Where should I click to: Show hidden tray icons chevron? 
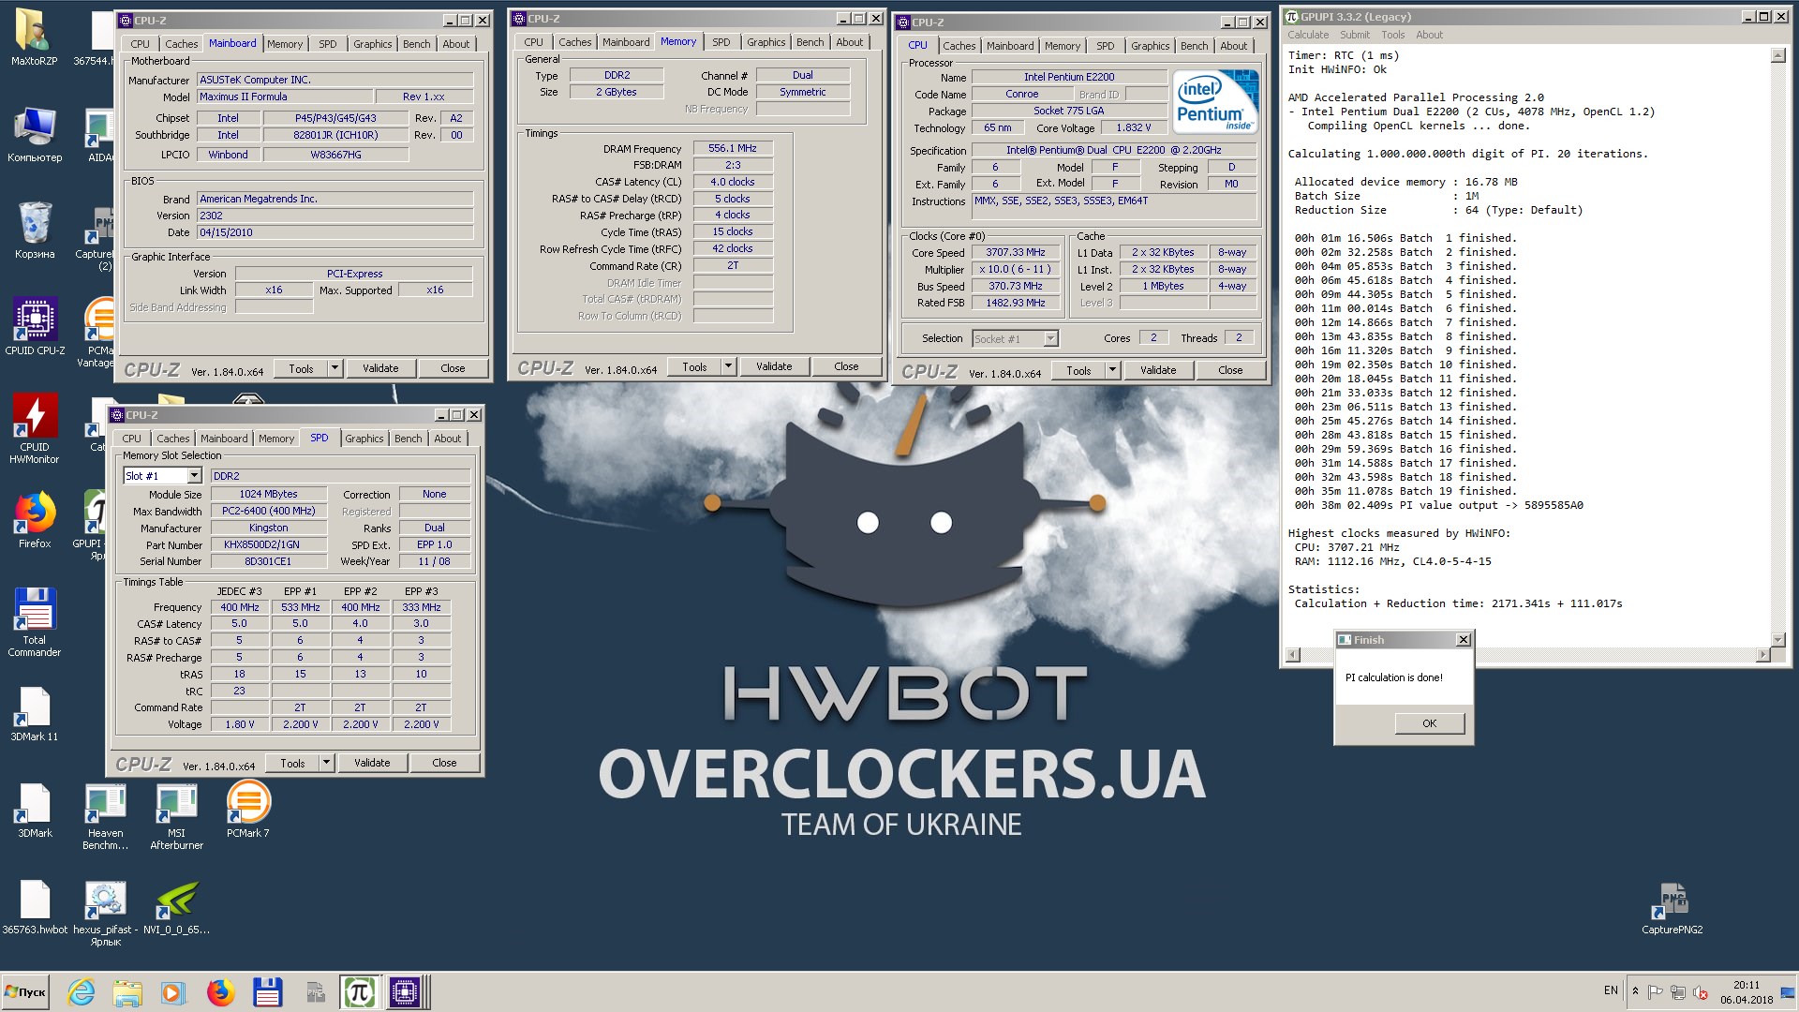tap(1635, 991)
